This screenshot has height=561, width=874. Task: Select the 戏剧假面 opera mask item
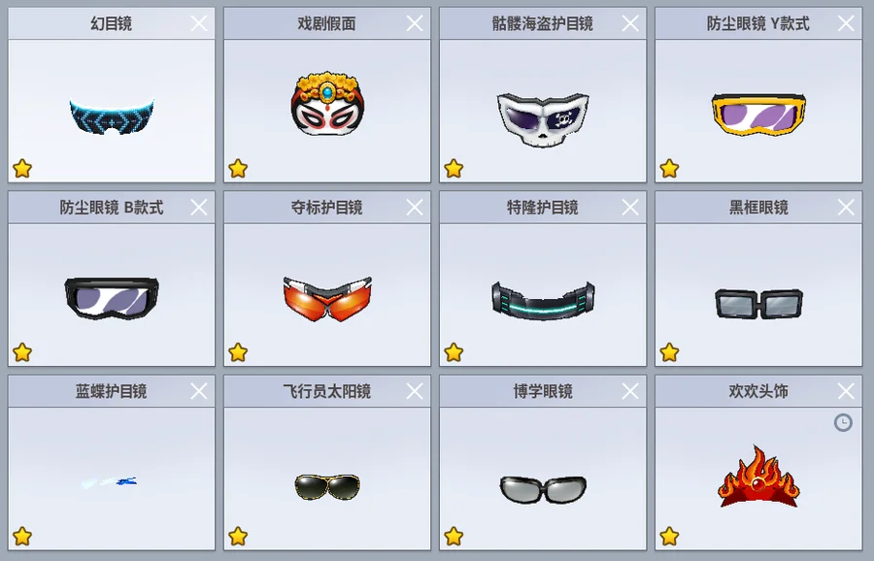327,104
